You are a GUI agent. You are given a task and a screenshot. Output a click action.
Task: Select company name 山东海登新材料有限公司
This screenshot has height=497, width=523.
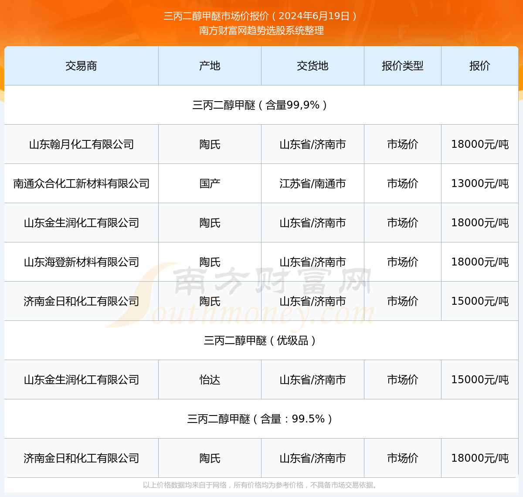[x=81, y=262]
